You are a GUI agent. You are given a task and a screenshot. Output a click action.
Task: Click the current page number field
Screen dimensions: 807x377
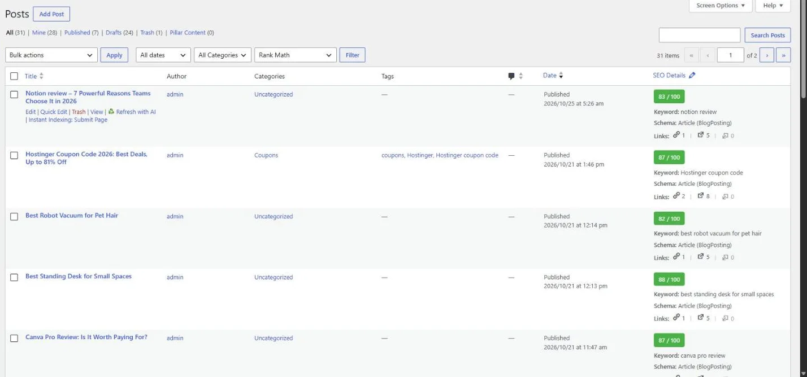pos(730,55)
